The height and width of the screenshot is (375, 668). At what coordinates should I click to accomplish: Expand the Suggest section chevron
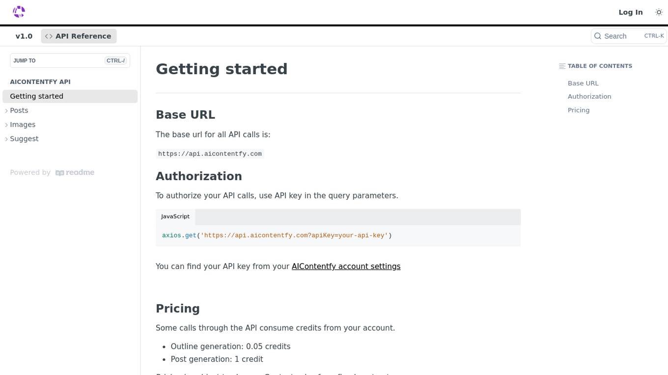click(6, 139)
